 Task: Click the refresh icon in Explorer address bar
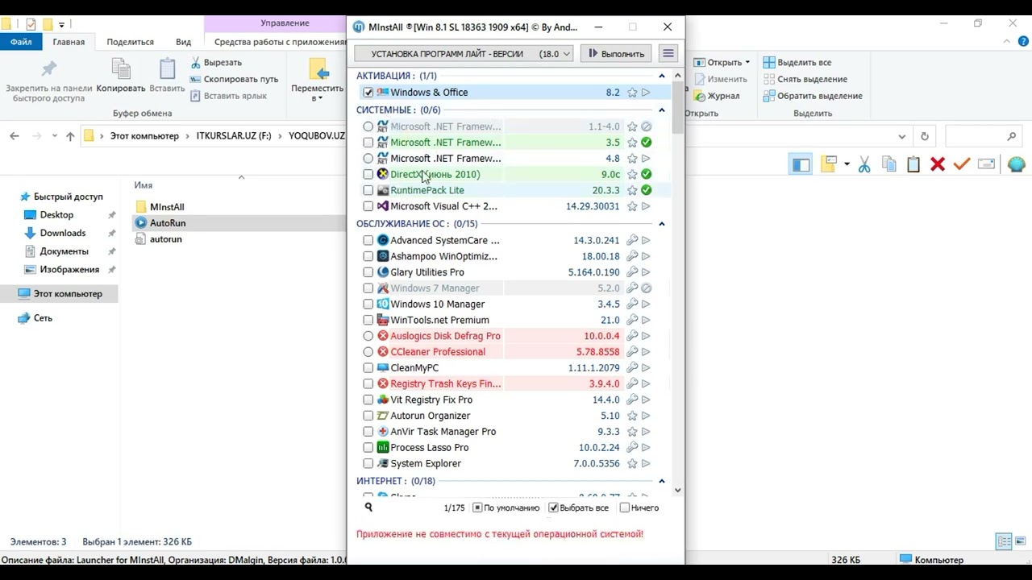[x=925, y=136]
